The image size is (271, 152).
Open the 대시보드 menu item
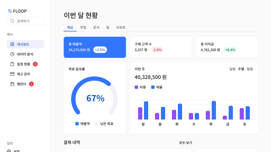click(x=25, y=44)
